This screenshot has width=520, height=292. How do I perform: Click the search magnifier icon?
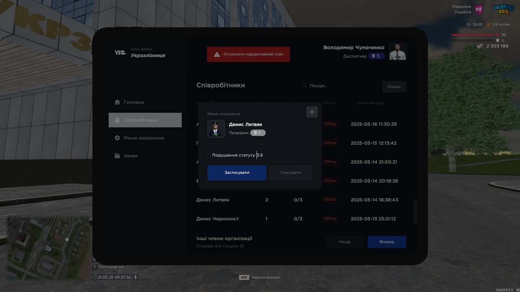click(x=304, y=85)
